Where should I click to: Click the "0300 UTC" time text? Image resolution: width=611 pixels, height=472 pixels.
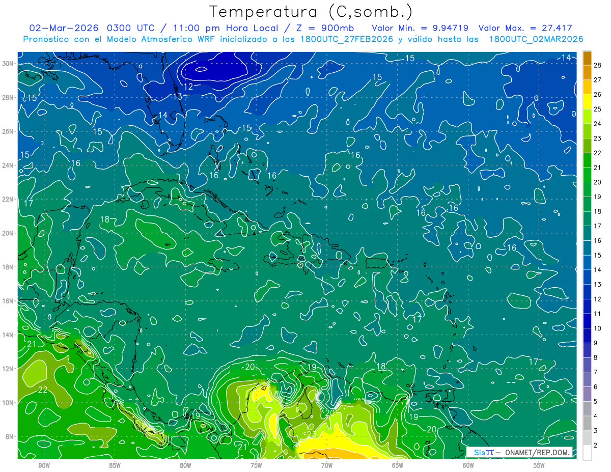[x=132, y=28]
